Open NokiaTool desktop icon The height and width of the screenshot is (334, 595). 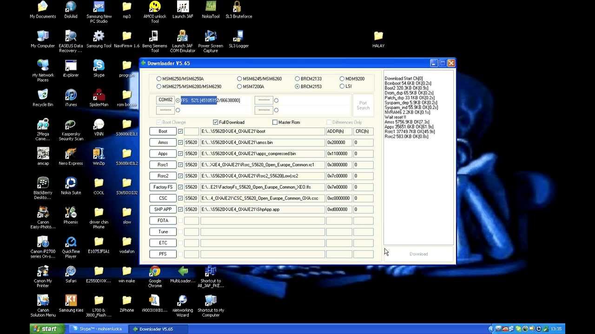click(x=211, y=10)
